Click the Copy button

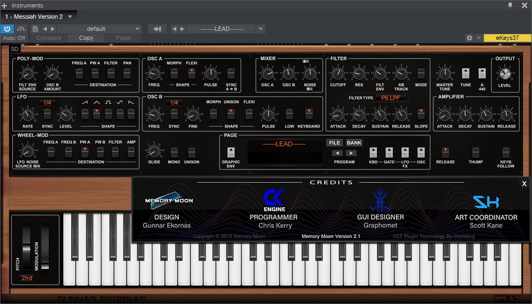point(86,38)
